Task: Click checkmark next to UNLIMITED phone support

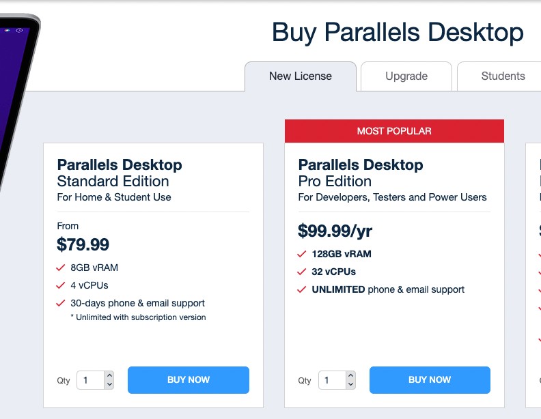Action: pos(302,289)
